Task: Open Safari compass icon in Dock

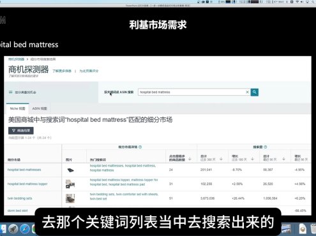Action: (x=25, y=229)
